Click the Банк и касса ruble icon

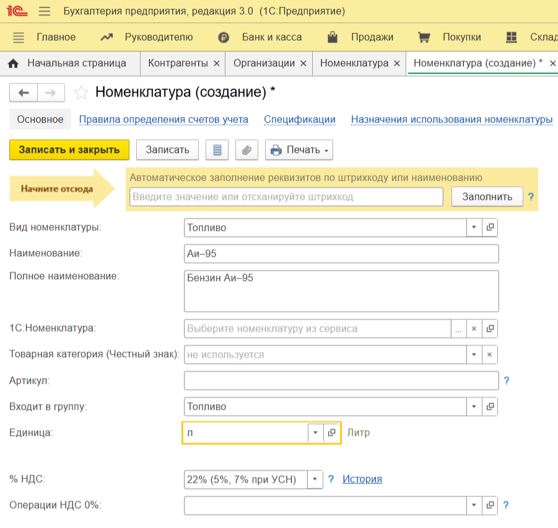point(224,37)
